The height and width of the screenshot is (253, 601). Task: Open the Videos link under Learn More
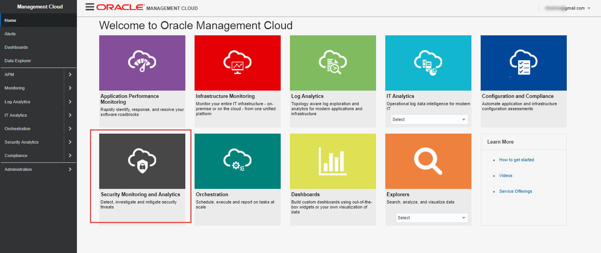pos(506,175)
